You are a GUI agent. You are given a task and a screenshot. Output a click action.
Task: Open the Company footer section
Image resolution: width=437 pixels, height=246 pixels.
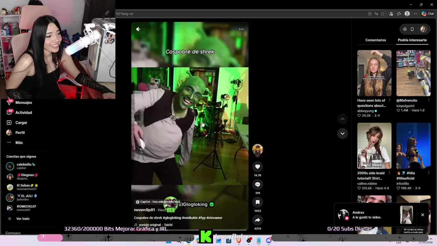(13, 233)
